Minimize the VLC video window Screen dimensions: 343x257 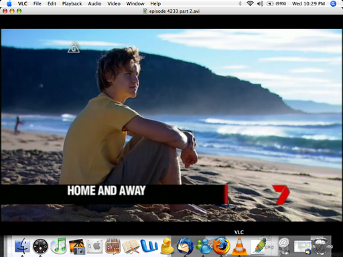pos(12,11)
